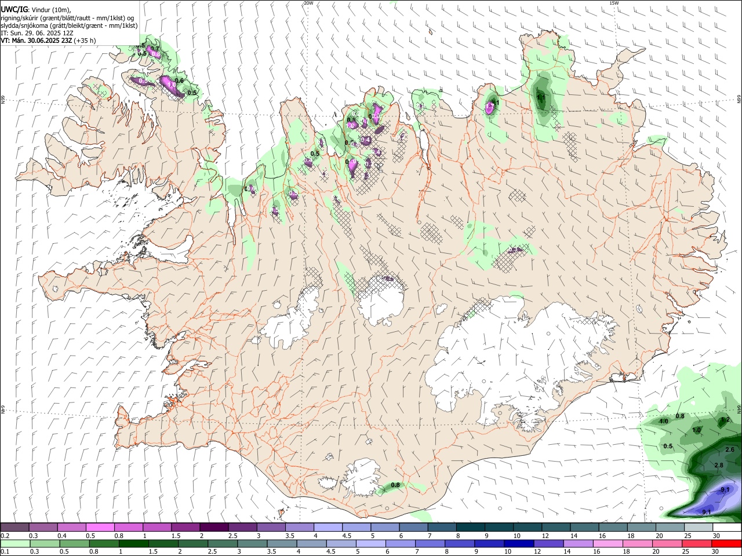Viewport: 742px width, 556px height.
Task: Click the snow legend swatch between 20 and 25
Action: click(x=669, y=527)
